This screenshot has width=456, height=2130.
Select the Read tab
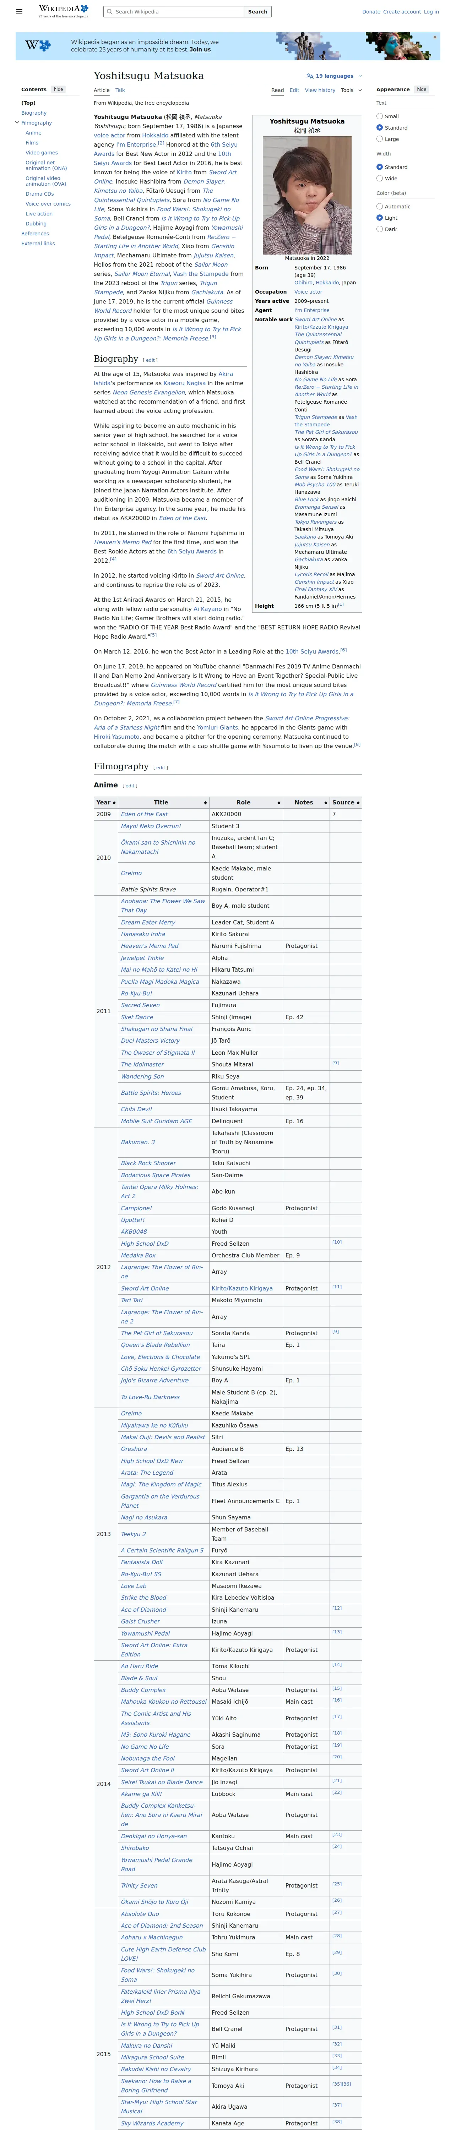pyautogui.click(x=277, y=90)
